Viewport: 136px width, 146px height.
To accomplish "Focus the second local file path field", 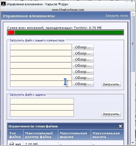I will coord(41,53).
